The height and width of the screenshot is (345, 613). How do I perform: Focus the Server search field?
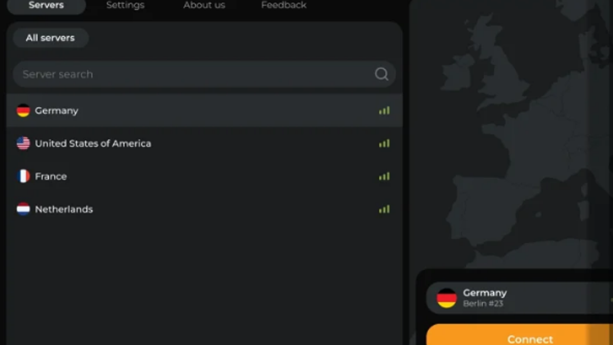pyautogui.click(x=204, y=74)
